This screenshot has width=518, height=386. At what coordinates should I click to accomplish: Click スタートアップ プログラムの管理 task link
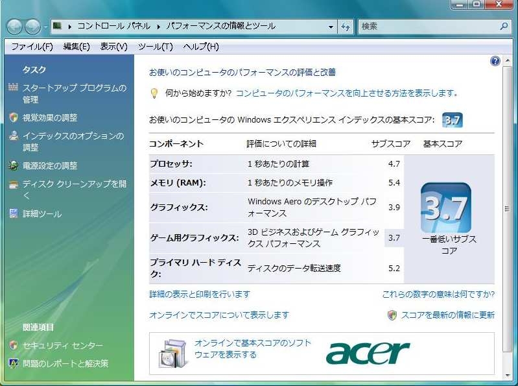pyautogui.click(x=75, y=93)
